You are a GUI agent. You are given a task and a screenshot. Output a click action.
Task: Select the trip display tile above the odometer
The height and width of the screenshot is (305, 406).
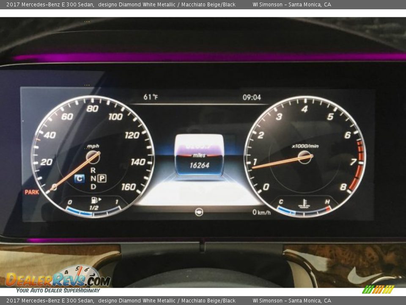pyautogui.click(x=199, y=146)
